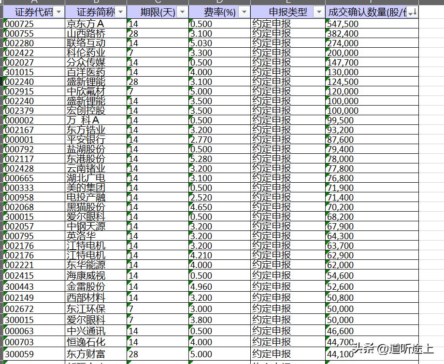Open the 申报类型 column filter dropdown
The height and width of the screenshot is (364, 444).
319,12
